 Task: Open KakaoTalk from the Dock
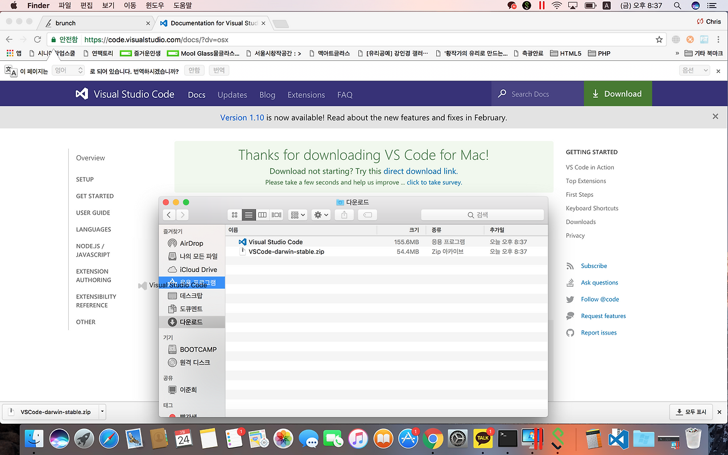pyautogui.click(x=483, y=439)
